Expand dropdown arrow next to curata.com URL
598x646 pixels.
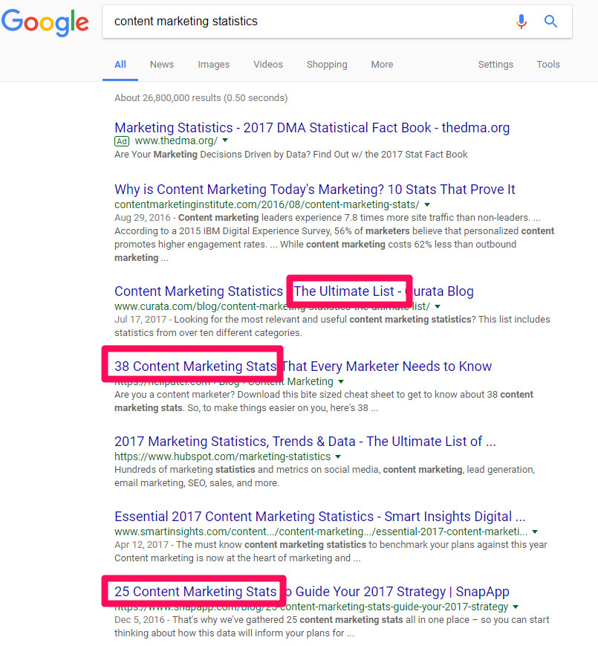pyautogui.click(x=438, y=306)
